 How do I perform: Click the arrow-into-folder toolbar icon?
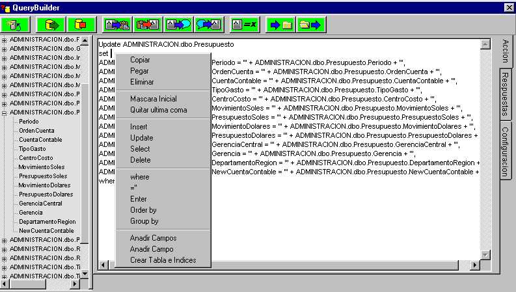[280, 25]
